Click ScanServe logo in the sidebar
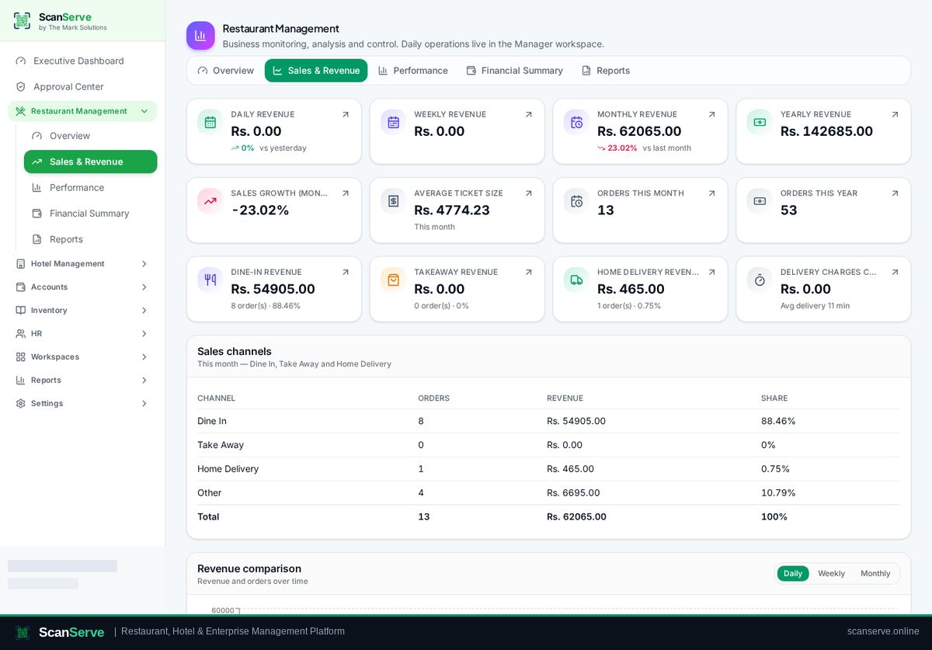 tap(23, 21)
